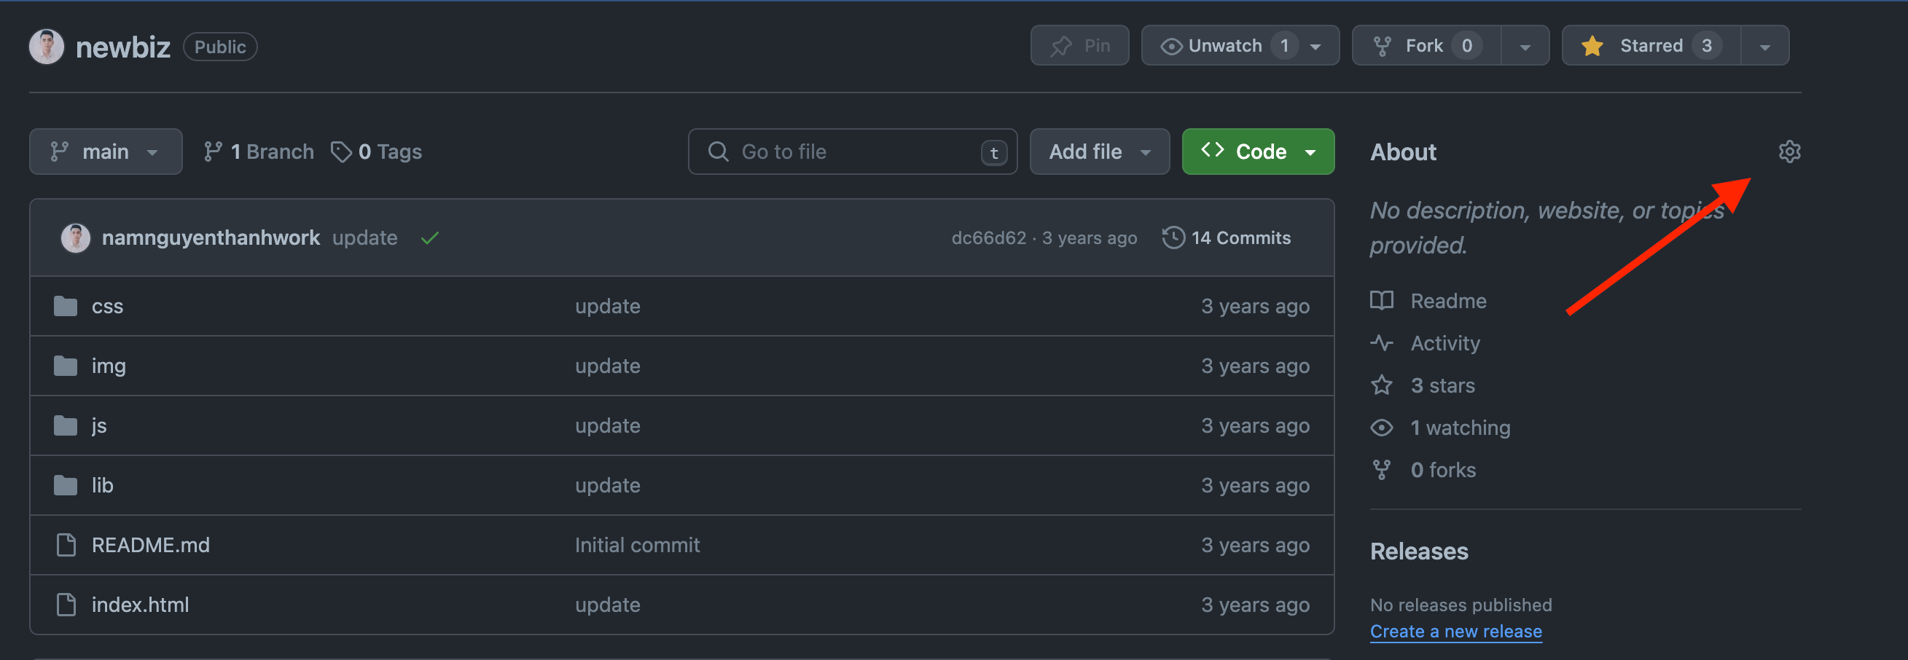Click the Unwatch count badge 1
This screenshot has width=1908, height=660.
click(x=1284, y=46)
